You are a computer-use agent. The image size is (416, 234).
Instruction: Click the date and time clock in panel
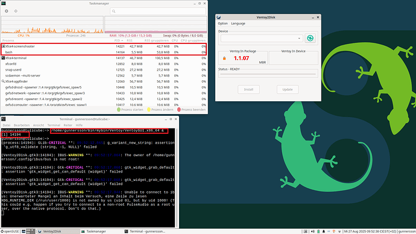click(x=370, y=232)
